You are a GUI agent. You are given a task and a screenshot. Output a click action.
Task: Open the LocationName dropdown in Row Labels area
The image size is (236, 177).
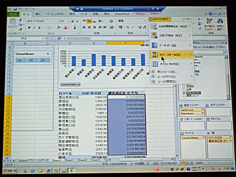point(204,138)
